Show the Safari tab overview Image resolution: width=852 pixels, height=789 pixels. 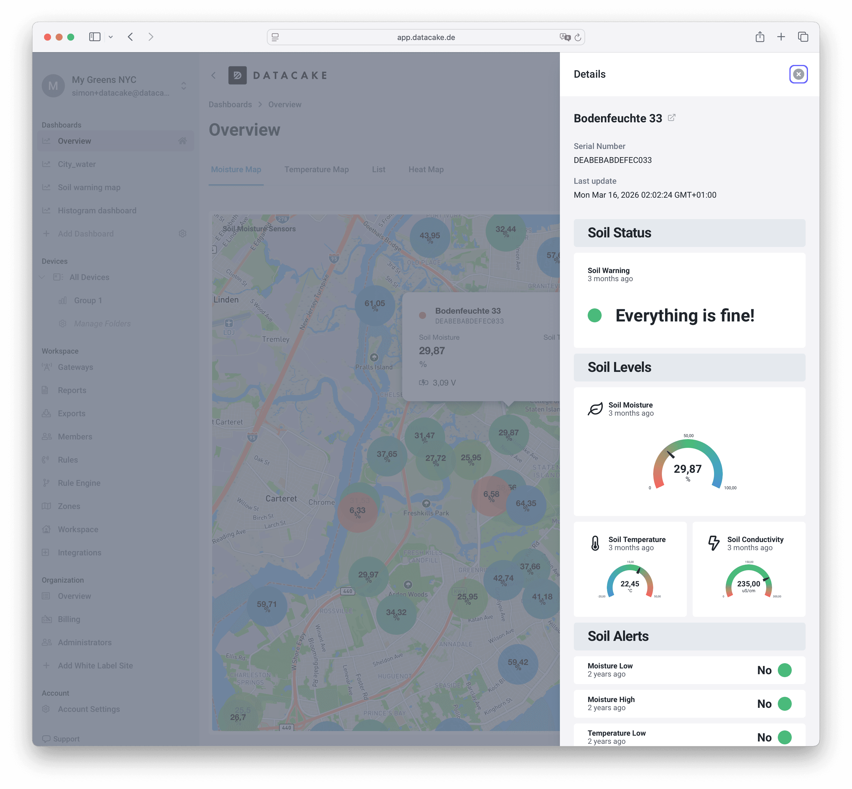pyautogui.click(x=803, y=37)
